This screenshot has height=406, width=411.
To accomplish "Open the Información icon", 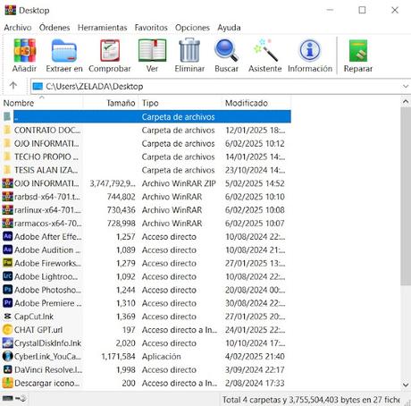I will click(310, 50).
